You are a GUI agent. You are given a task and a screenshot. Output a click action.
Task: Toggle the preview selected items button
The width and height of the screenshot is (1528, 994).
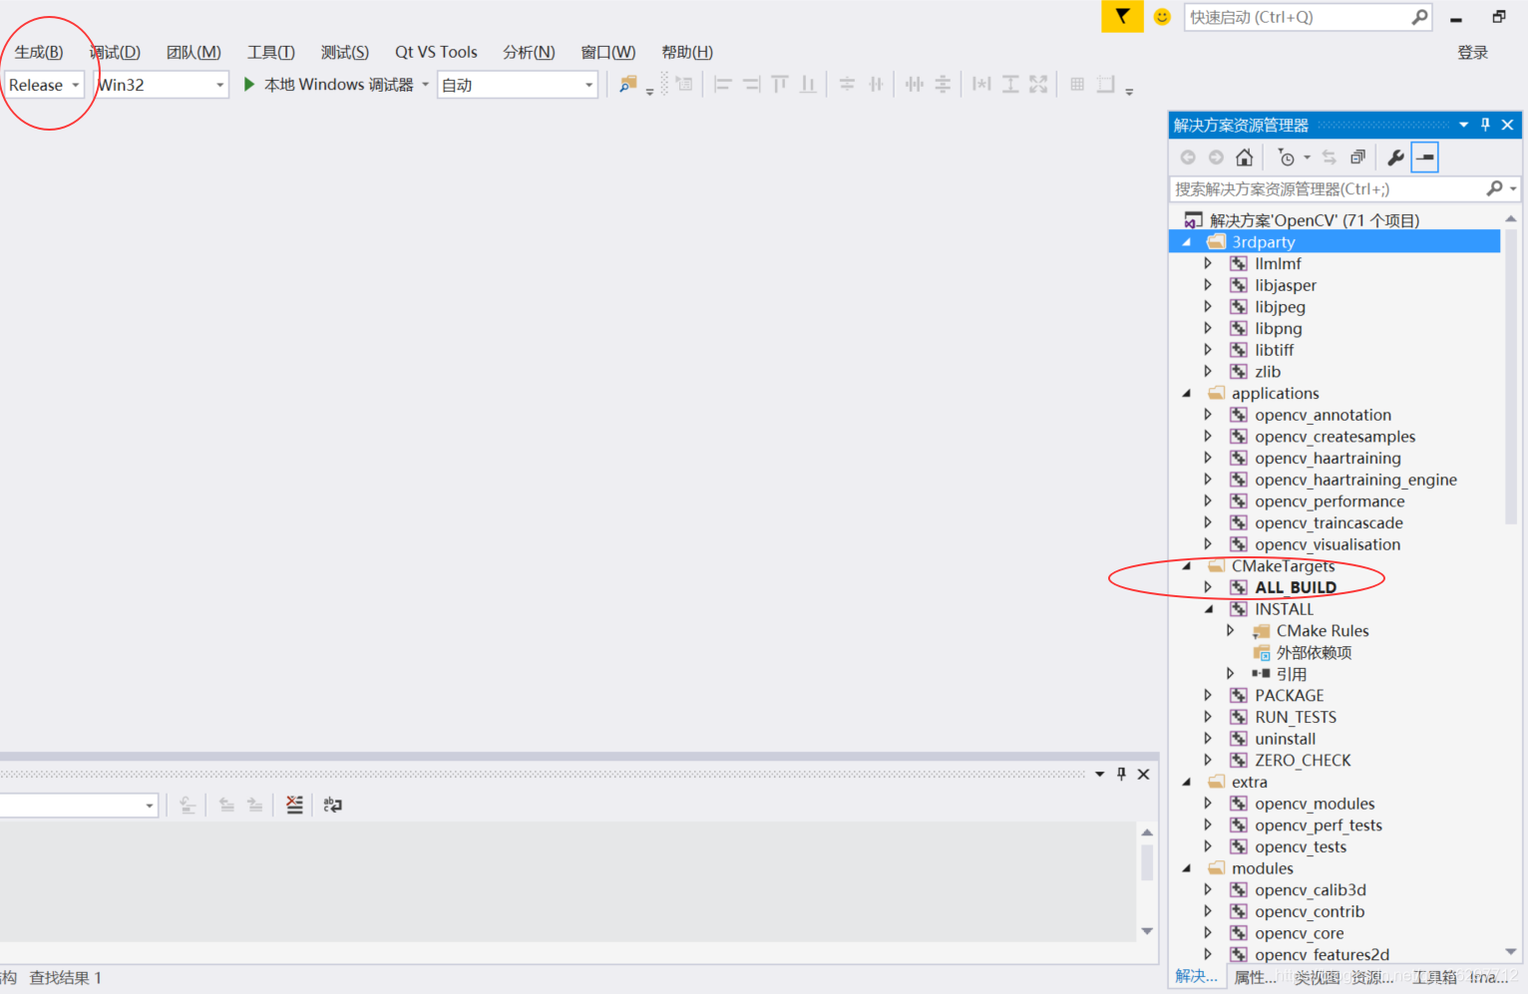tap(1425, 158)
